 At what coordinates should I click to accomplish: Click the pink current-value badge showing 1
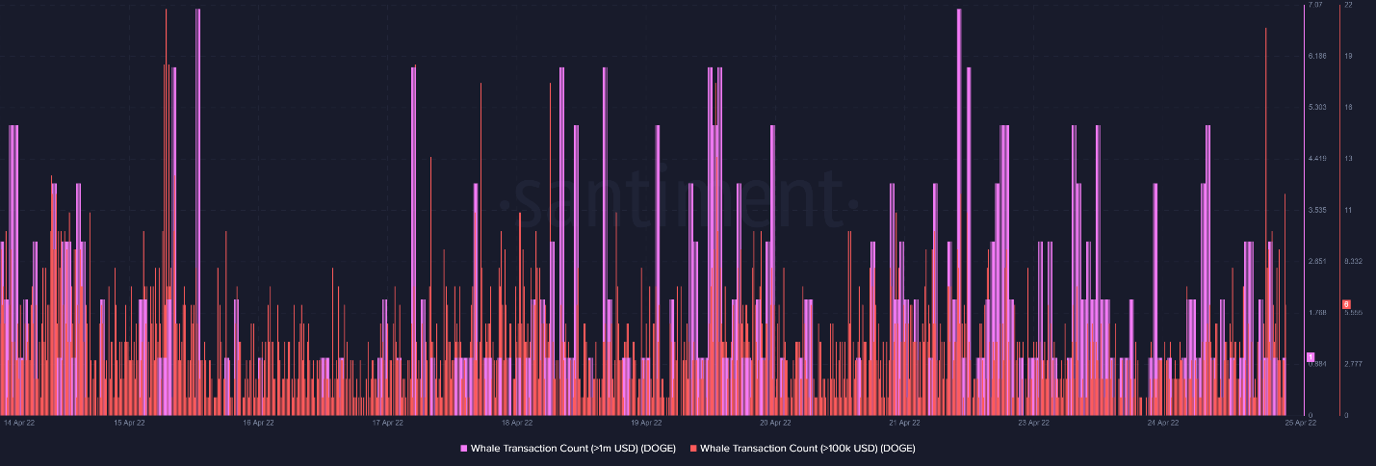1311,357
